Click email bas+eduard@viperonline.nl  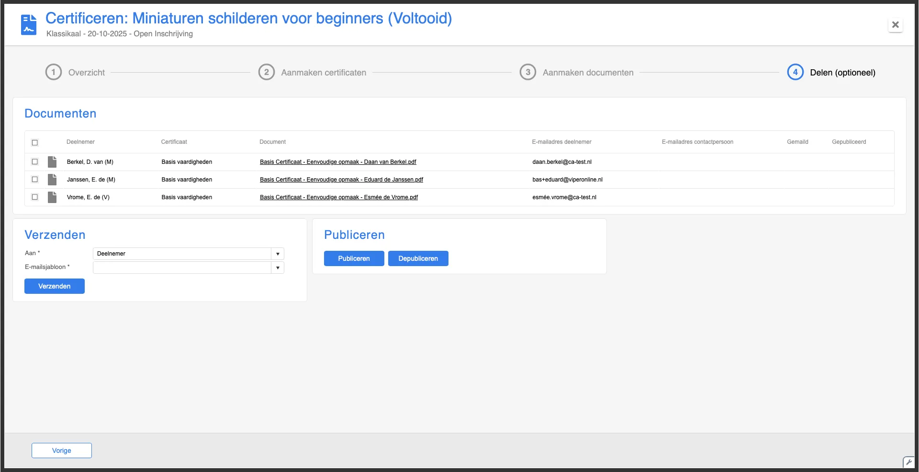567,180
